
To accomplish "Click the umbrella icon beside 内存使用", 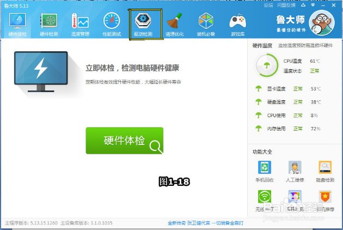I will point(259,129).
